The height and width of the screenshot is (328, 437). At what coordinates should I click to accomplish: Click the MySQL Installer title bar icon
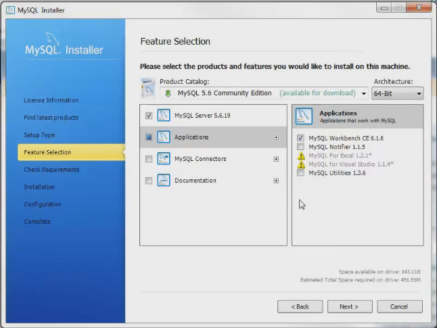pyautogui.click(x=10, y=8)
